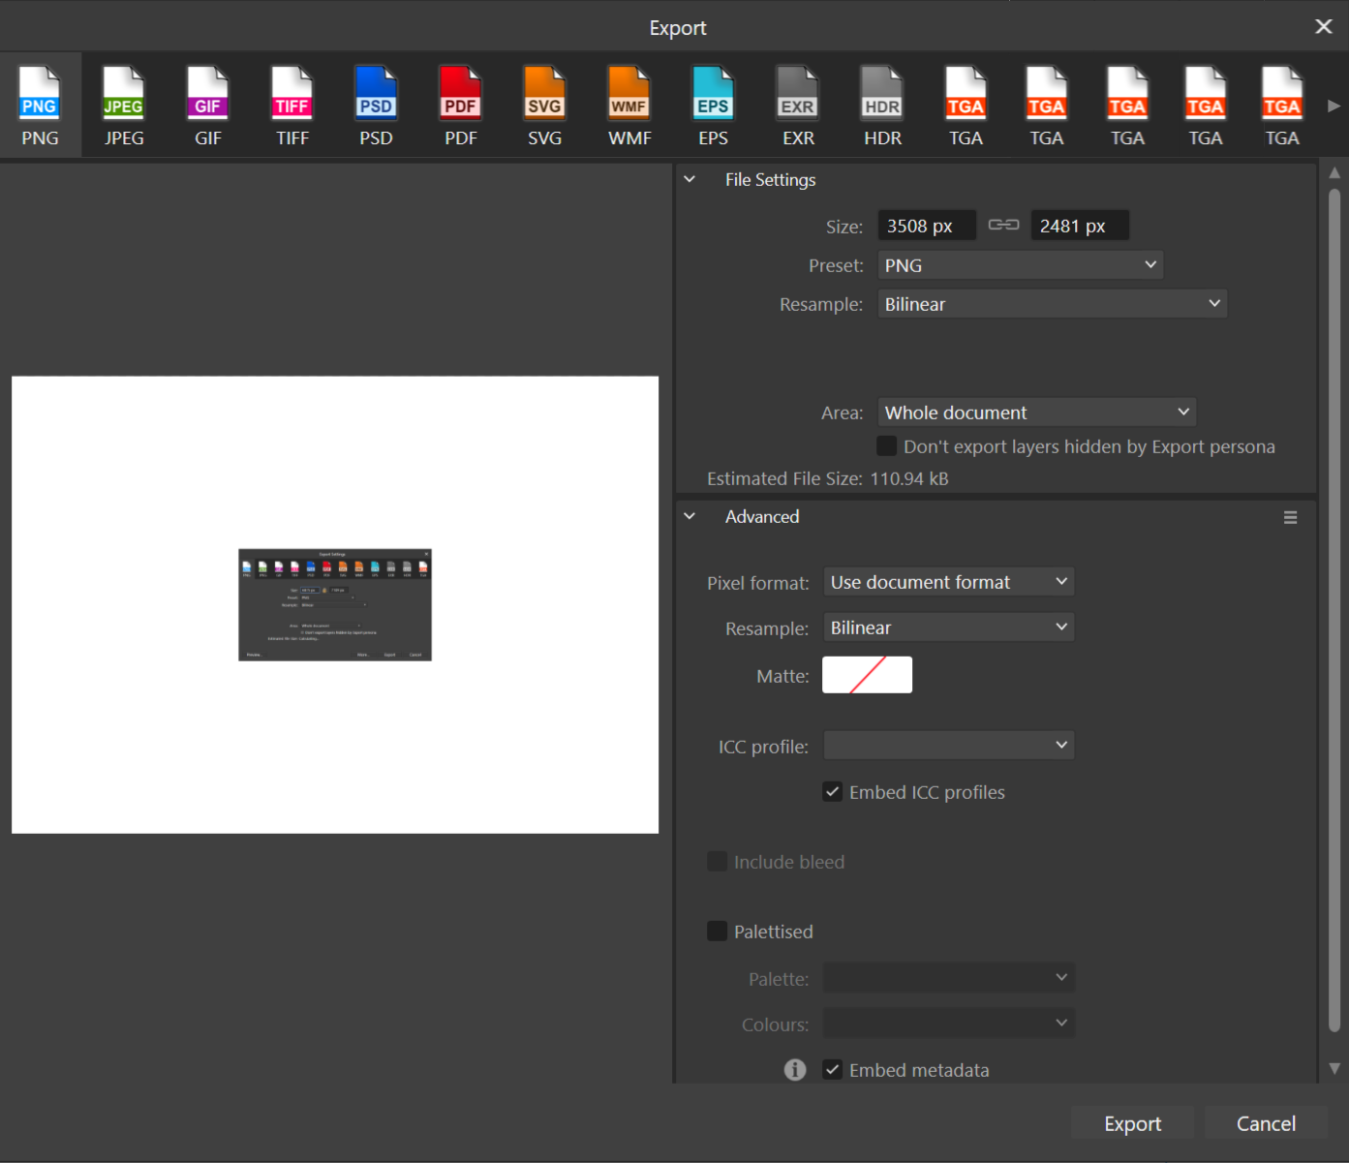This screenshot has height=1163, width=1349.
Task: Click the Export button
Action: (x=1132, y=1123)
